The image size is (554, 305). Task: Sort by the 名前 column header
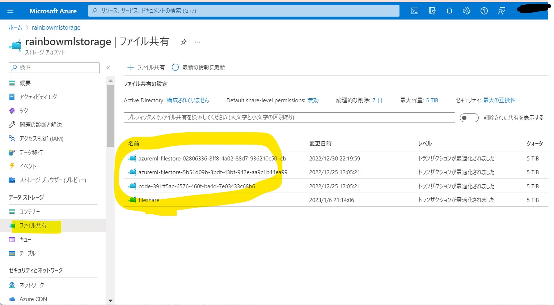click(134, 143)
